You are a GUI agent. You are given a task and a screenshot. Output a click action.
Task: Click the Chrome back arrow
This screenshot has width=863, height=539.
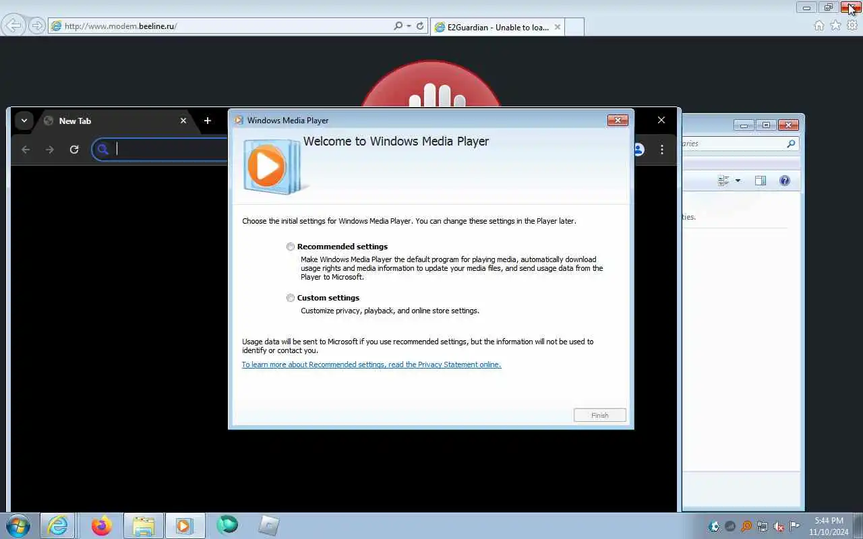(x=26, y=150)
